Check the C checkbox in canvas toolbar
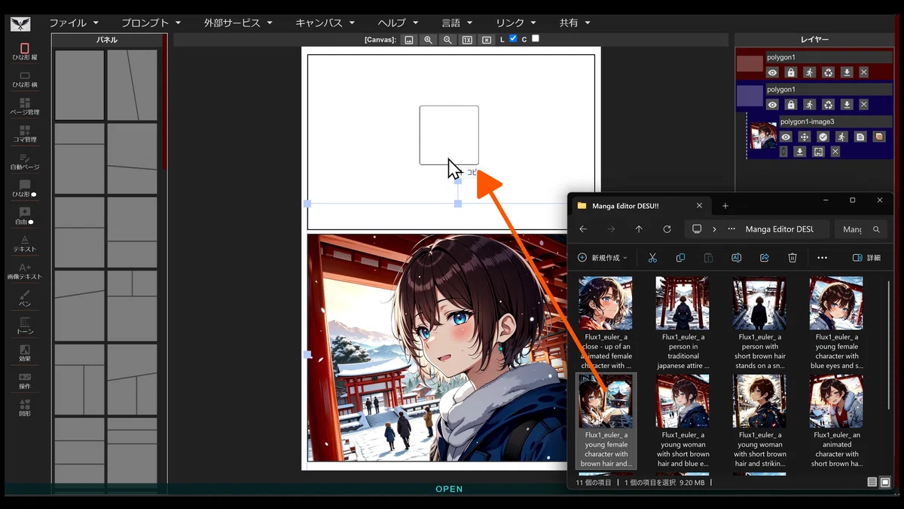Viewport: 904px width, 509px height. tap(536, 38)
